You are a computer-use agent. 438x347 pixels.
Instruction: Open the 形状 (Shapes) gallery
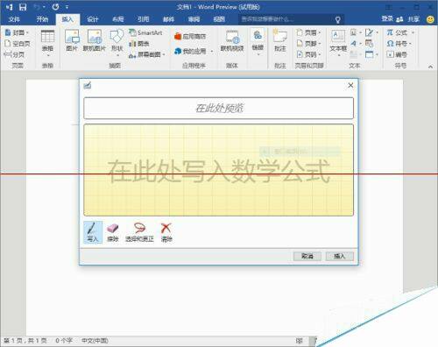117,42
